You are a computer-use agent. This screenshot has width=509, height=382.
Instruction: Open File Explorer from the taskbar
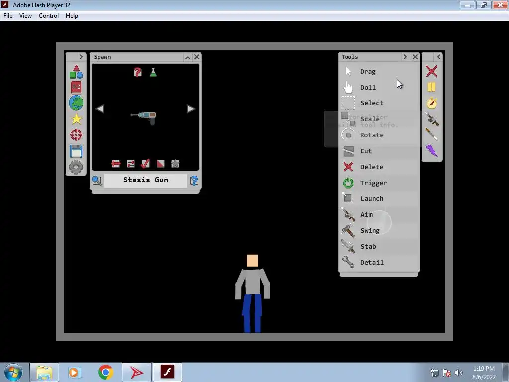[x=44, y=372]
